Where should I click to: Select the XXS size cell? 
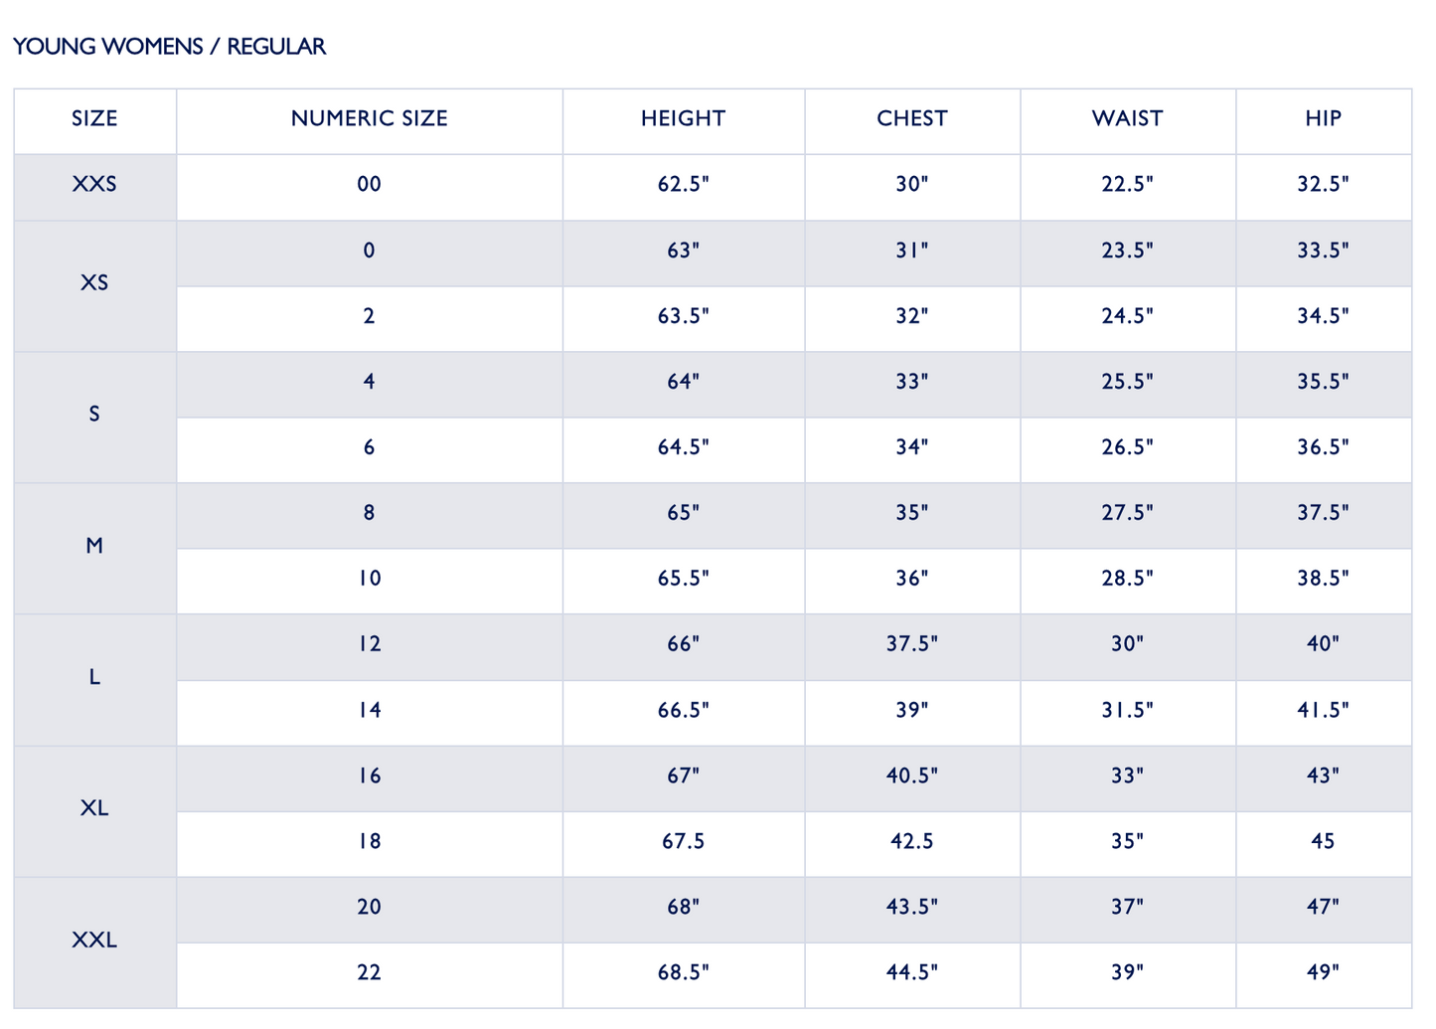click(95, 187)
